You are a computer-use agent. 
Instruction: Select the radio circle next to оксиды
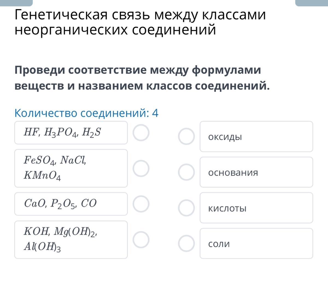pyautogui.click(x=186, y=136)
